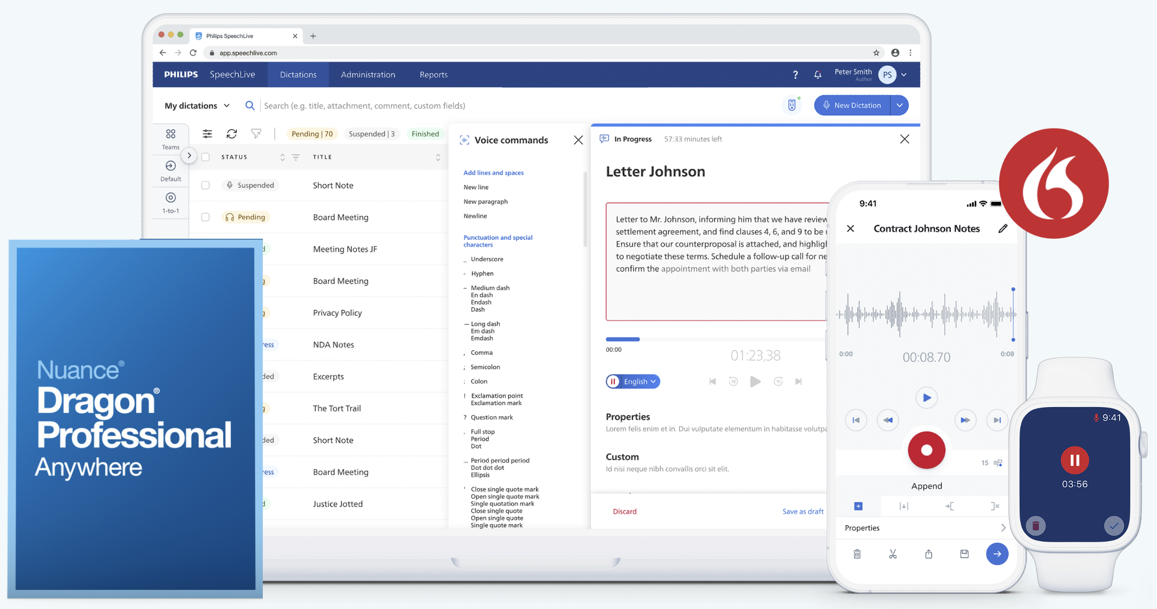Toggle the English recording pause switch
Viewport: 1157px width, 609px height.
click(x=613, y=381)
